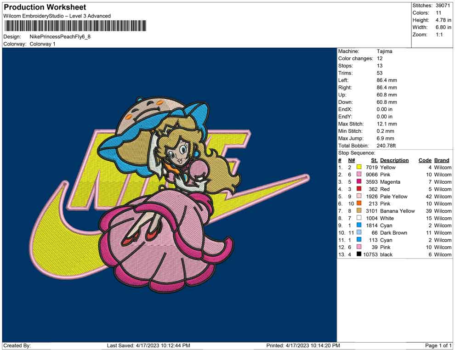455x350 pixels.
Task: Click the N# column header
Action: tap(352, 160)
